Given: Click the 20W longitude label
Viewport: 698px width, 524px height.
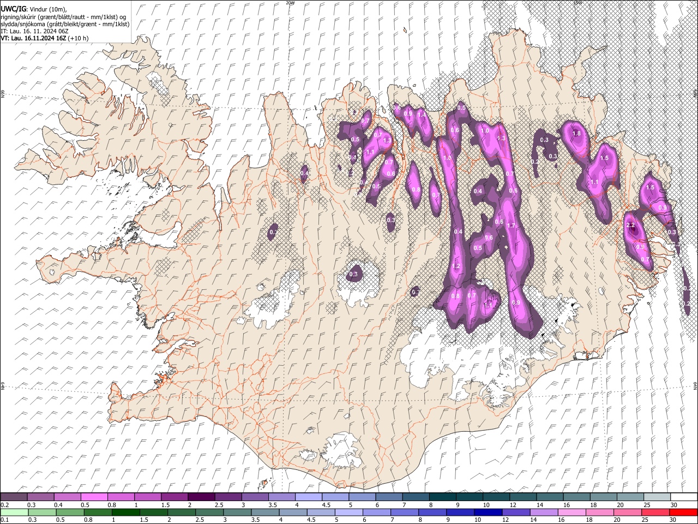Looking at the screenshot, I should [290, 3].
